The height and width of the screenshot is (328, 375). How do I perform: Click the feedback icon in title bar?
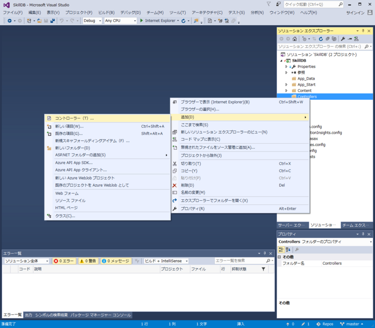[278, 4]
